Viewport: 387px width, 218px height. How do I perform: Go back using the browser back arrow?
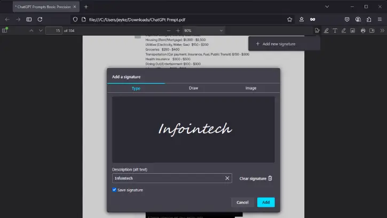coord(7,20)
